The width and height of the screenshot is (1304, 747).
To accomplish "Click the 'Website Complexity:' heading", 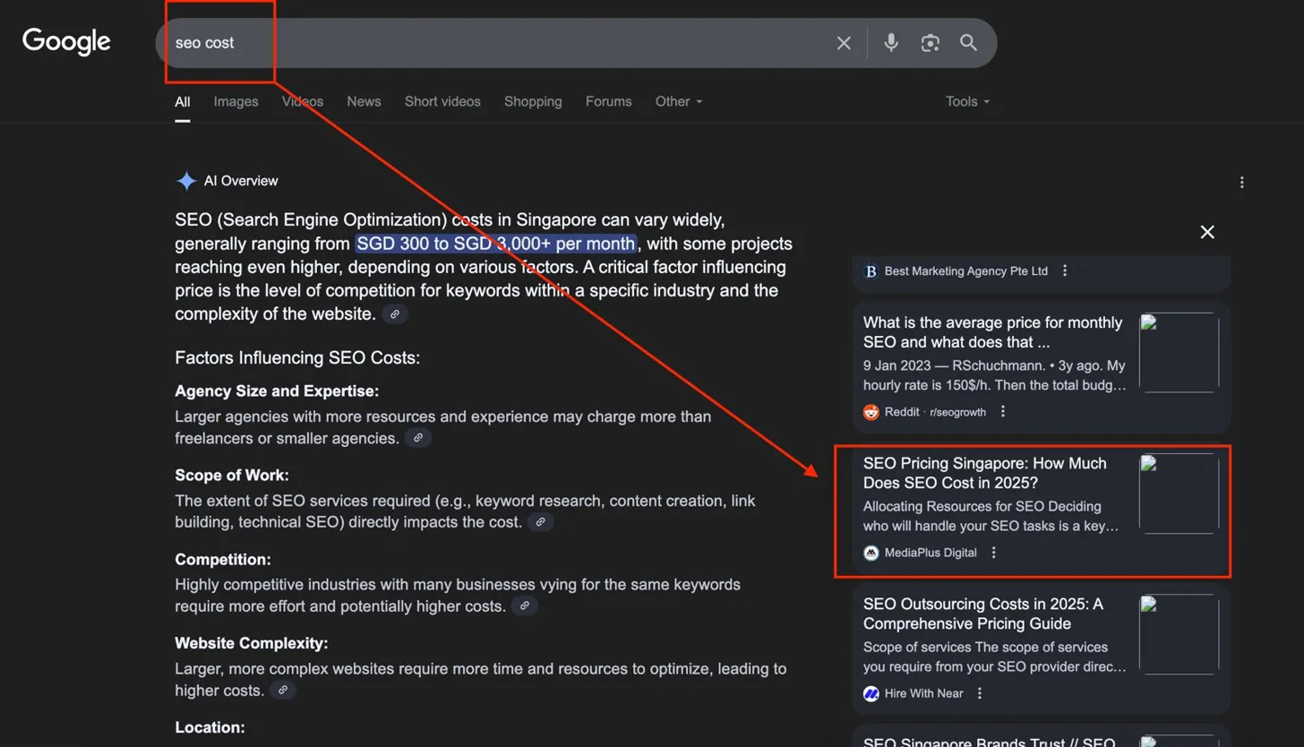I will pos(252,643).
